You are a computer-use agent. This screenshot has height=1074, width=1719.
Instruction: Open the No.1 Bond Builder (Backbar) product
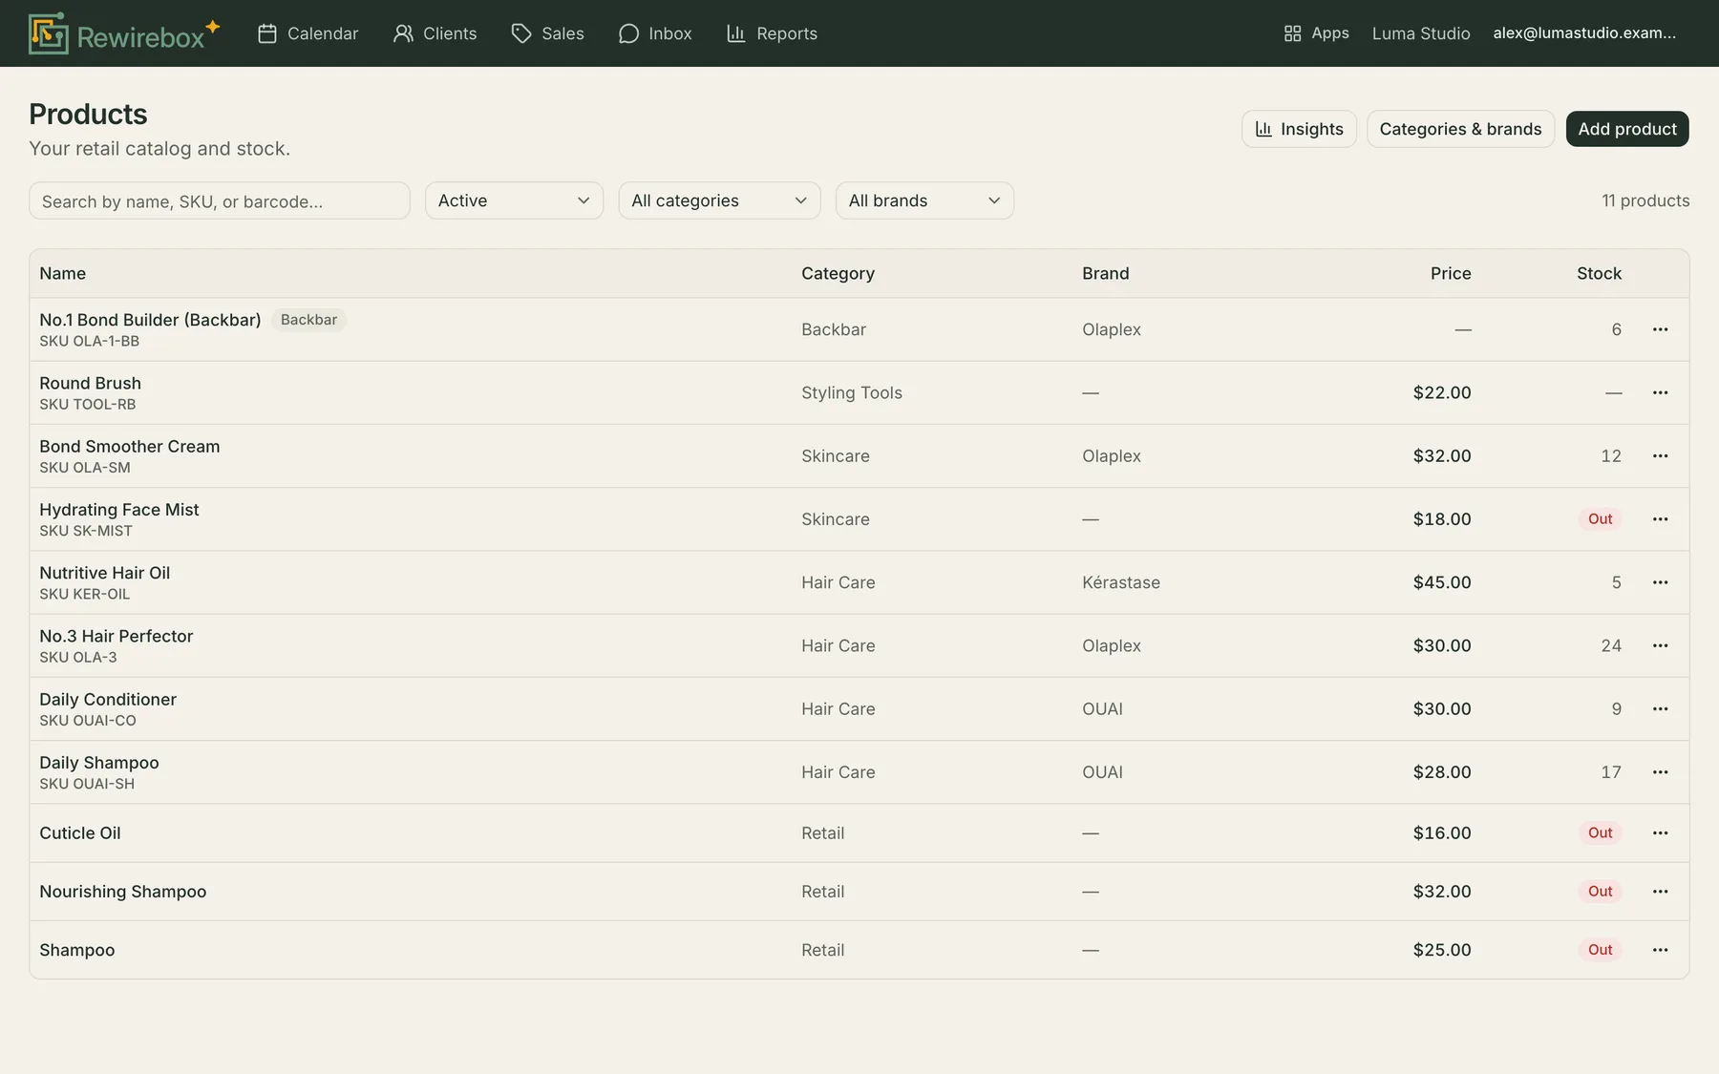150,320
